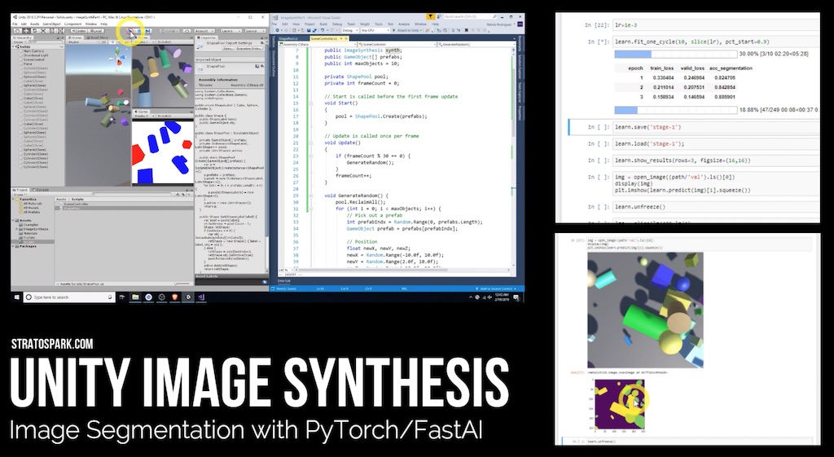Open the Visual Studio Analyze menu
This screenshot has height=457, width=834.
[x=404, y=24]
